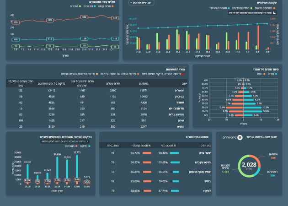Click the 432 data label on severe line
The width and height of the screenshot is (288, 206).
84,17
